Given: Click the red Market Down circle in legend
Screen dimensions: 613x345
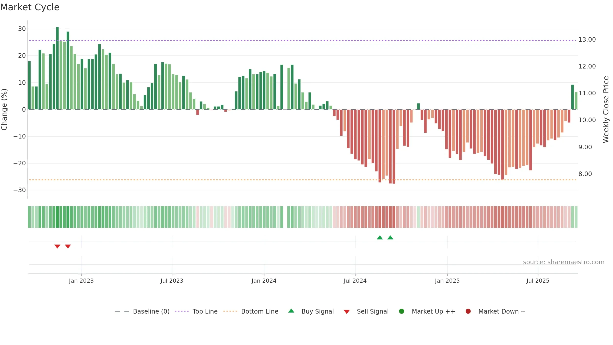Looking at the screenshot, I should click(x=468, y=311).
